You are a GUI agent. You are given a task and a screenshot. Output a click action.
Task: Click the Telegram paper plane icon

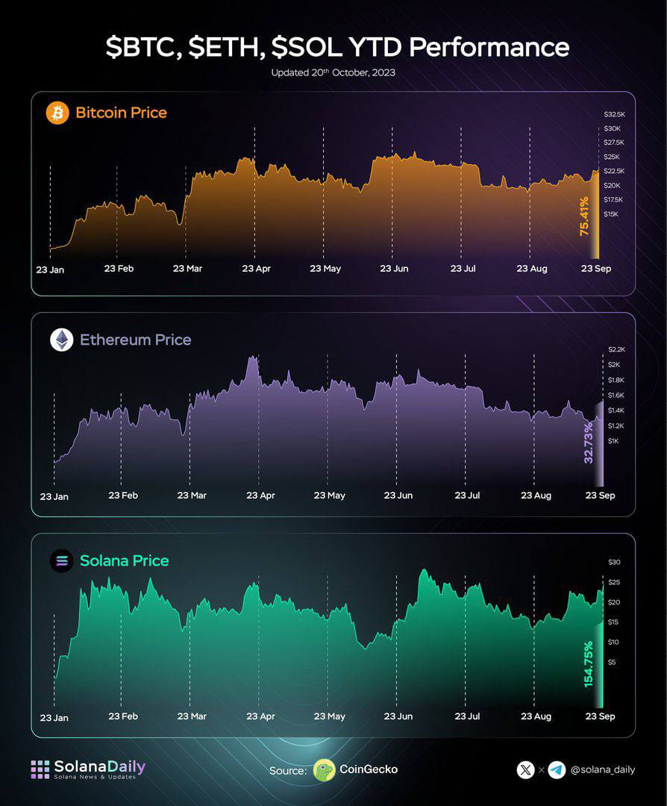557,770
